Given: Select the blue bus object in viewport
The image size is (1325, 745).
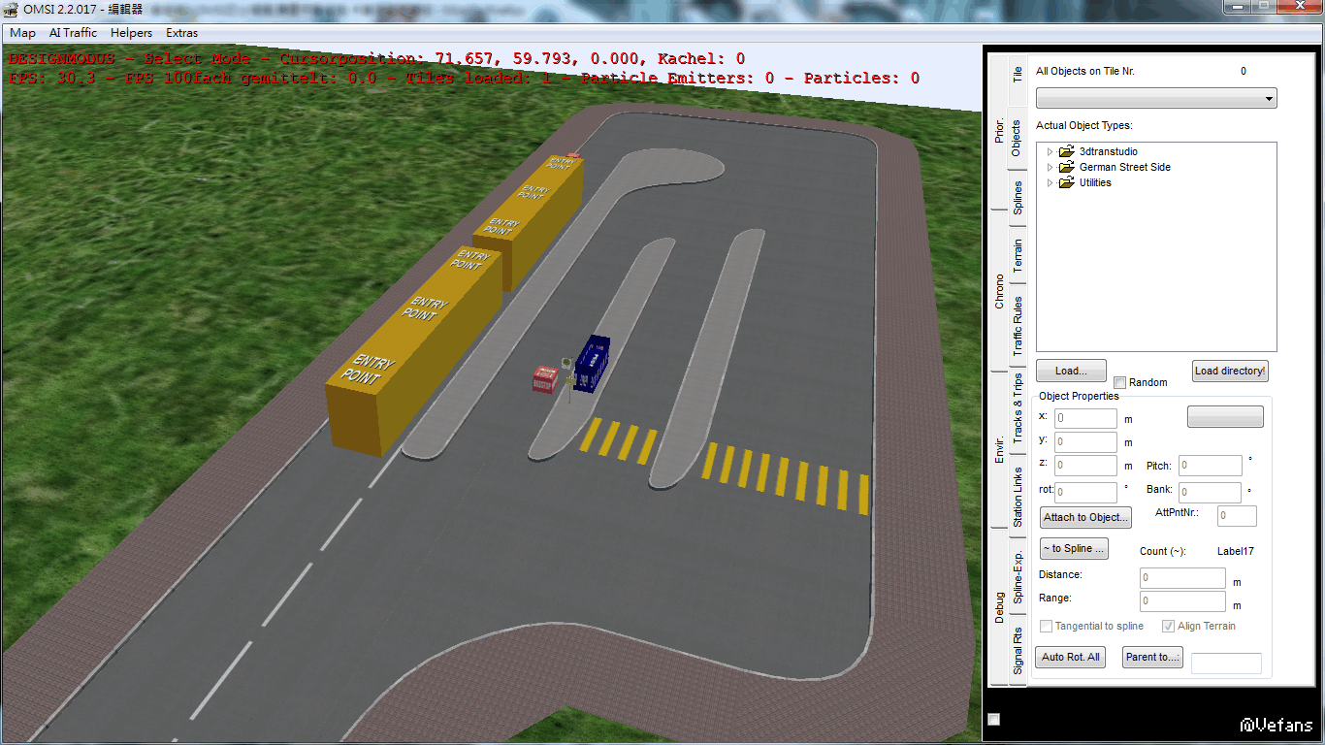Looking at the screenshot, I should click(592, 364).
